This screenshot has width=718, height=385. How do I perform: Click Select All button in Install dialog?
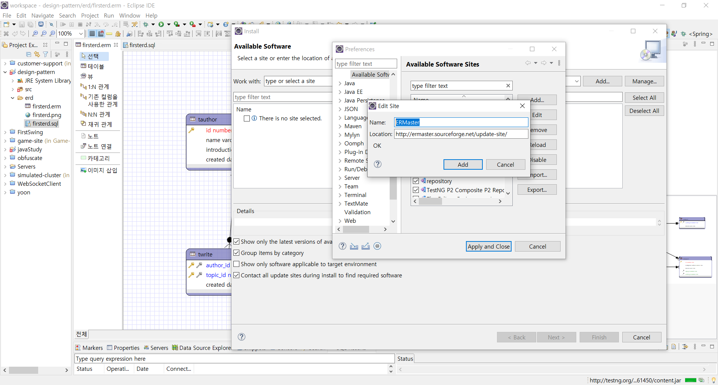point(644,98)
